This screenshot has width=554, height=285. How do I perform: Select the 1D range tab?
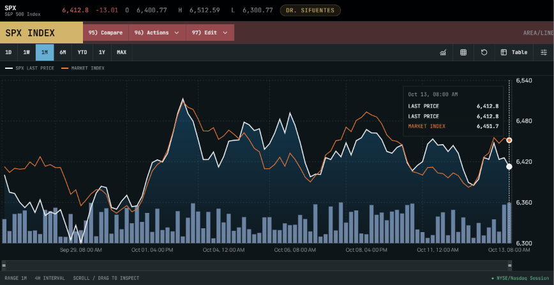pyautogui.click(x=8, y=52)
